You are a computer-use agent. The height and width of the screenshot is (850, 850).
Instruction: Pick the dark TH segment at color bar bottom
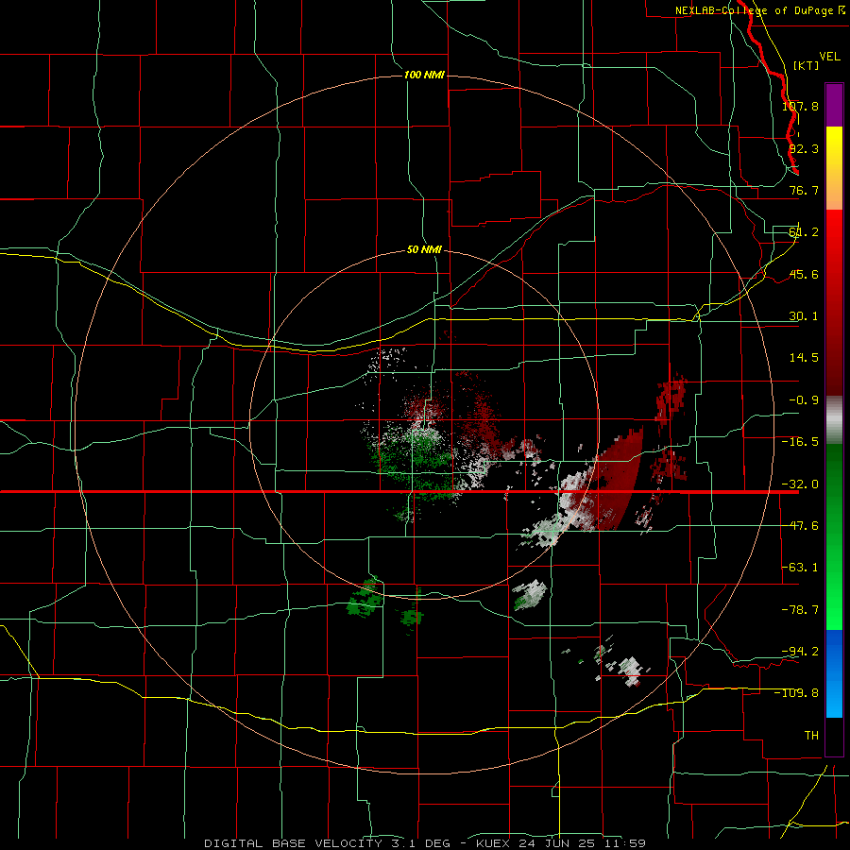click(x=834, y=736)
